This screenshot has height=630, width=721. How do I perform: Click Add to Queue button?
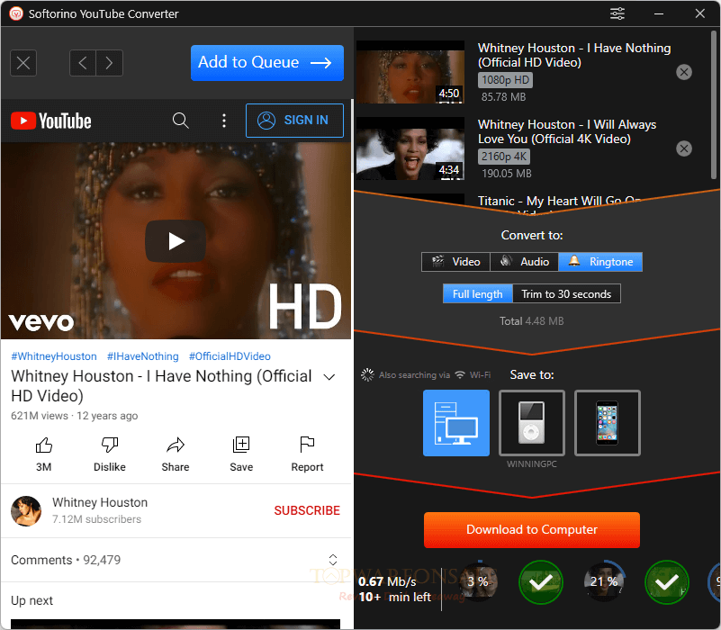pyautogui.click(x=267, y=62)
